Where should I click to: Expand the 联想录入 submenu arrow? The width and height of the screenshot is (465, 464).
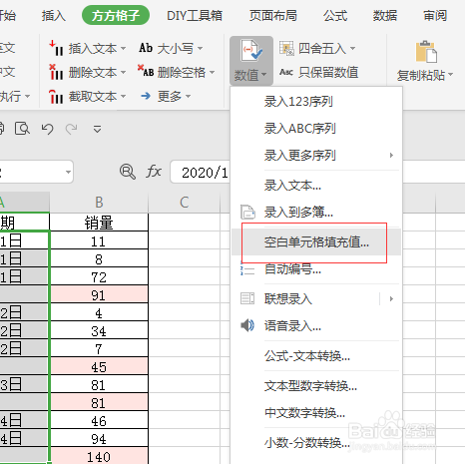391,298
